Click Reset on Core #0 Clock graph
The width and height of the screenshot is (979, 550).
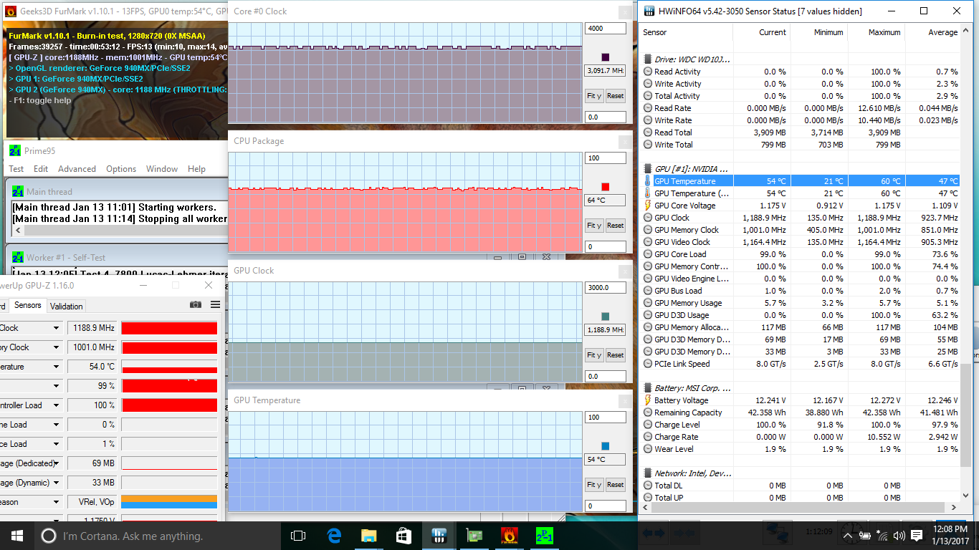coord(615,96)
